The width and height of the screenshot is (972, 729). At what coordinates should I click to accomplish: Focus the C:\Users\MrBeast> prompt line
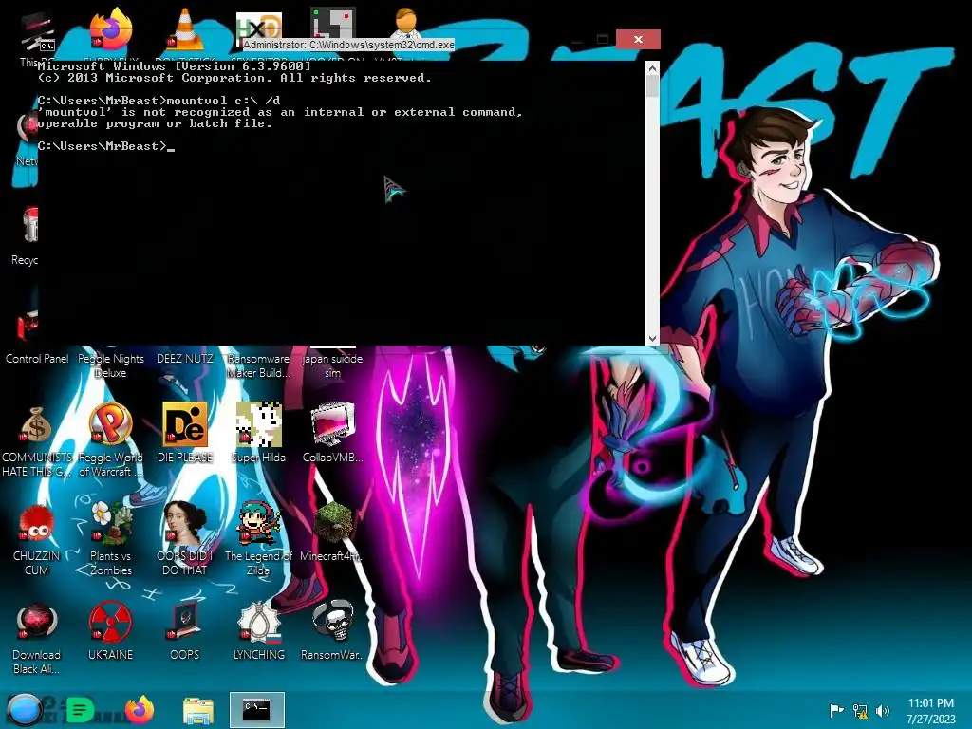[x=106, y=146]
